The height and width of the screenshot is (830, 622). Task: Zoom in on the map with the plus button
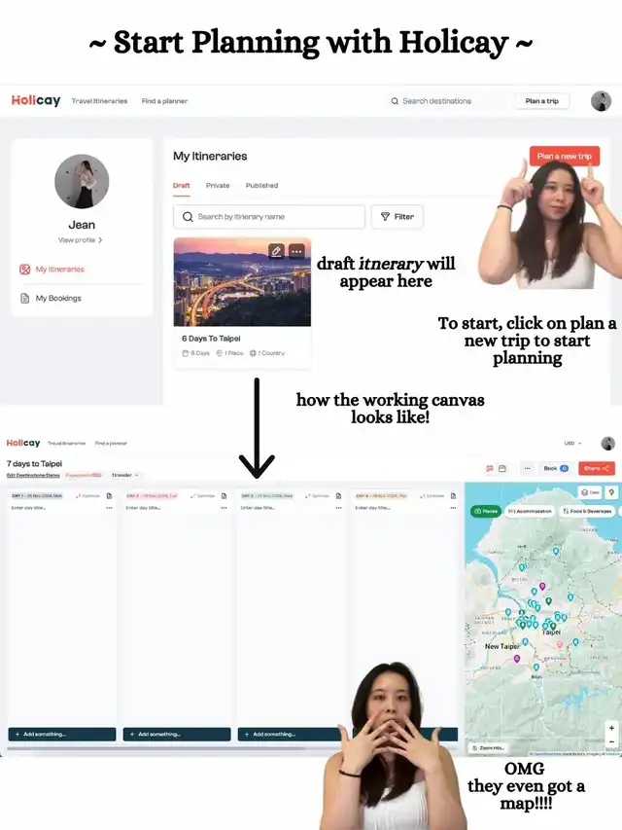[x=611, y=728]
